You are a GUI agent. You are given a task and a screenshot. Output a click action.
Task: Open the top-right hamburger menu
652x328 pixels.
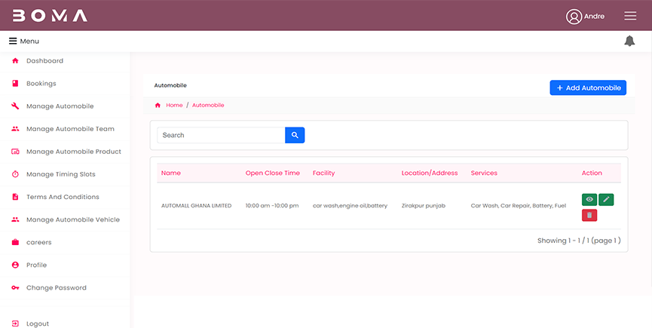coord(630,16)
